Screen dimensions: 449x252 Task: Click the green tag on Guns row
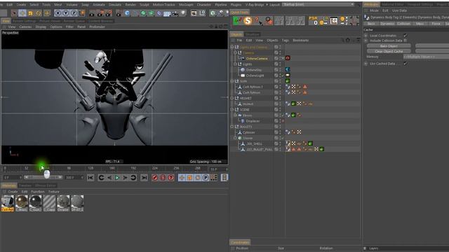pyautogui.click(x=288, y=81)
